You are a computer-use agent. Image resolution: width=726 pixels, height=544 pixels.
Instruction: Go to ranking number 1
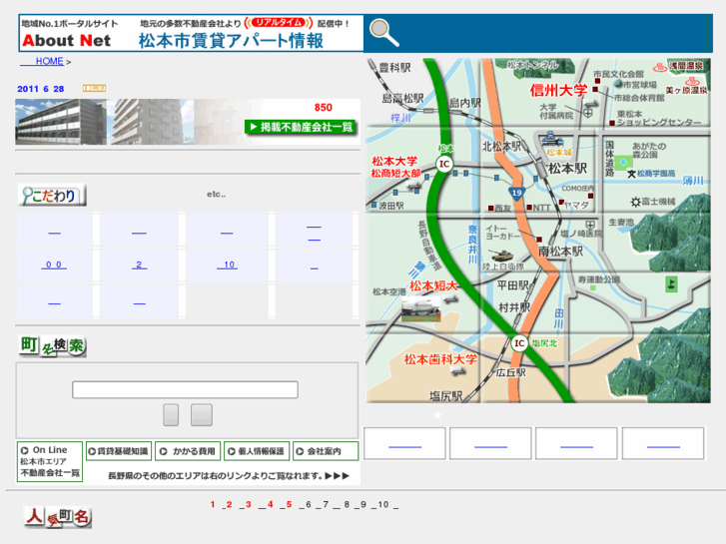[213, 505]
